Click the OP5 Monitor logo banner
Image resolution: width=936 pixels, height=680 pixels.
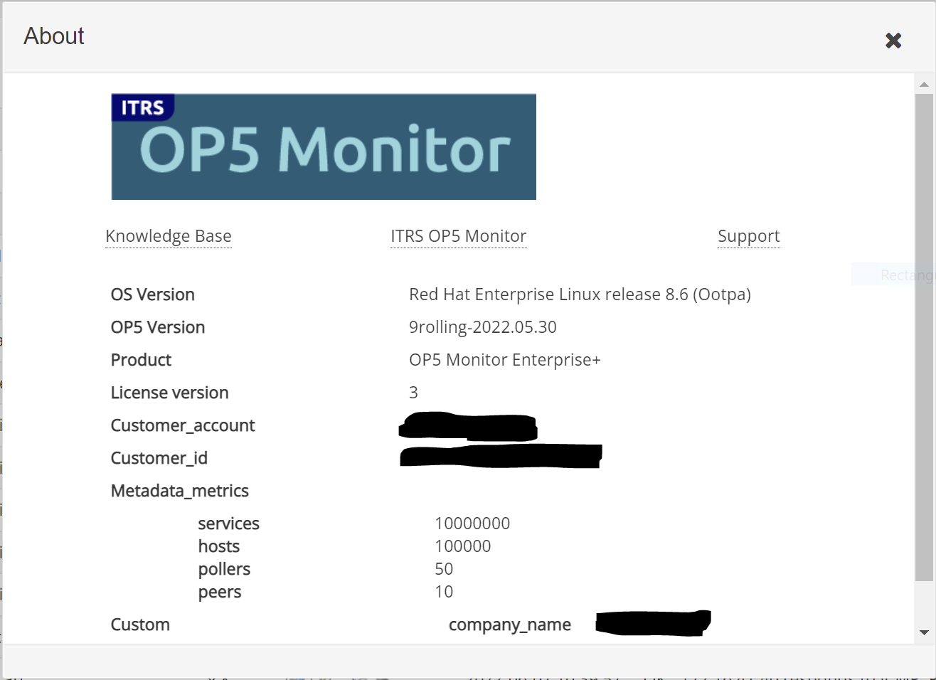click(324, 147)
